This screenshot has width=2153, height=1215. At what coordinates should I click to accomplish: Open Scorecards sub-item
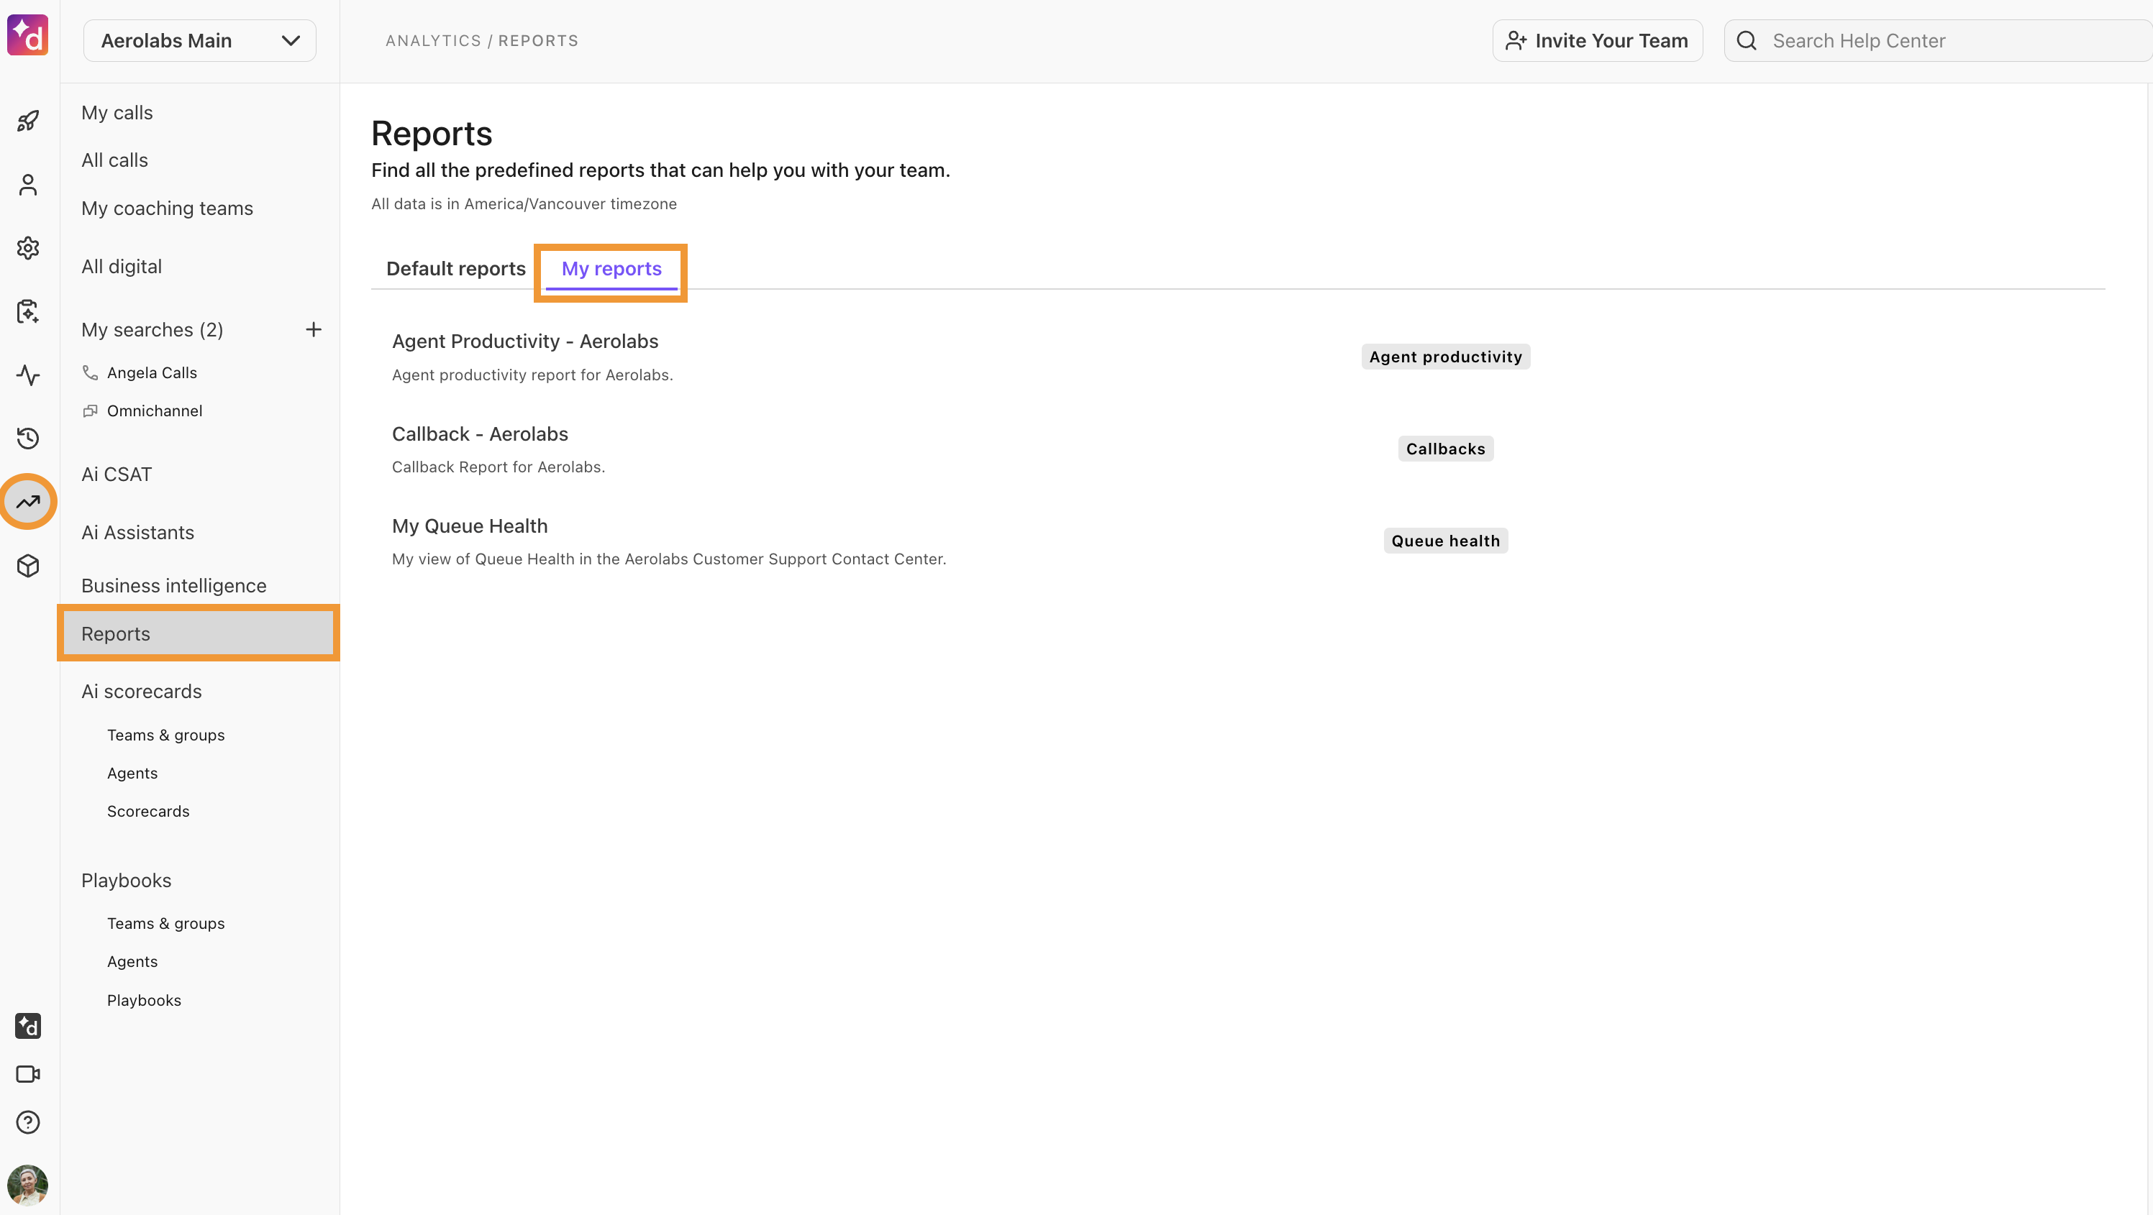(x=148, y=812)
